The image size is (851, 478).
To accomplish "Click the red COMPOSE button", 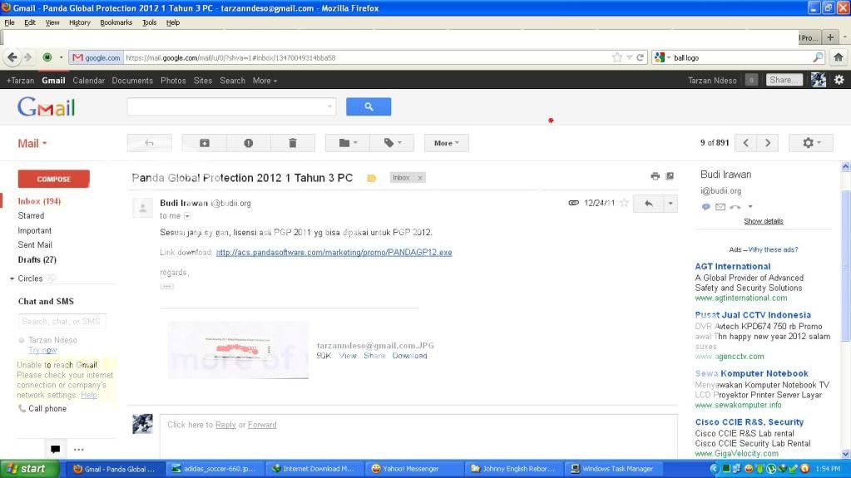I will tap(54, 179).
